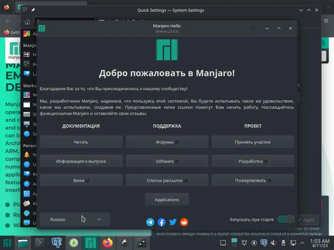Open the removable devices tray icon
334x250 pixels.
coord(283,243)
